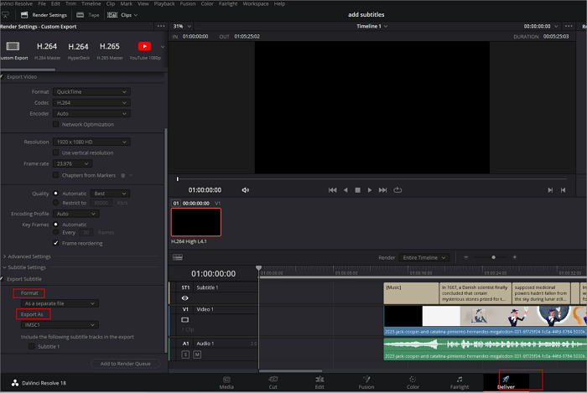Choose the H.264 Master preset
Screen dimensions: 587x393
(47, 50)
